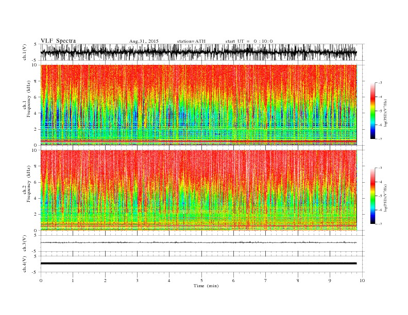
Task: Click the time axis tick label "6"
Action: tap(233, 281)
